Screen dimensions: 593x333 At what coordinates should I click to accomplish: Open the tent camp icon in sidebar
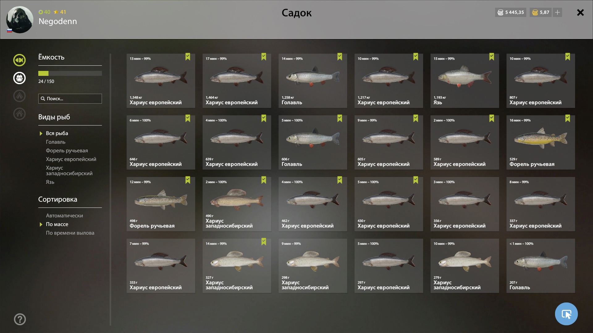[19, 96]
